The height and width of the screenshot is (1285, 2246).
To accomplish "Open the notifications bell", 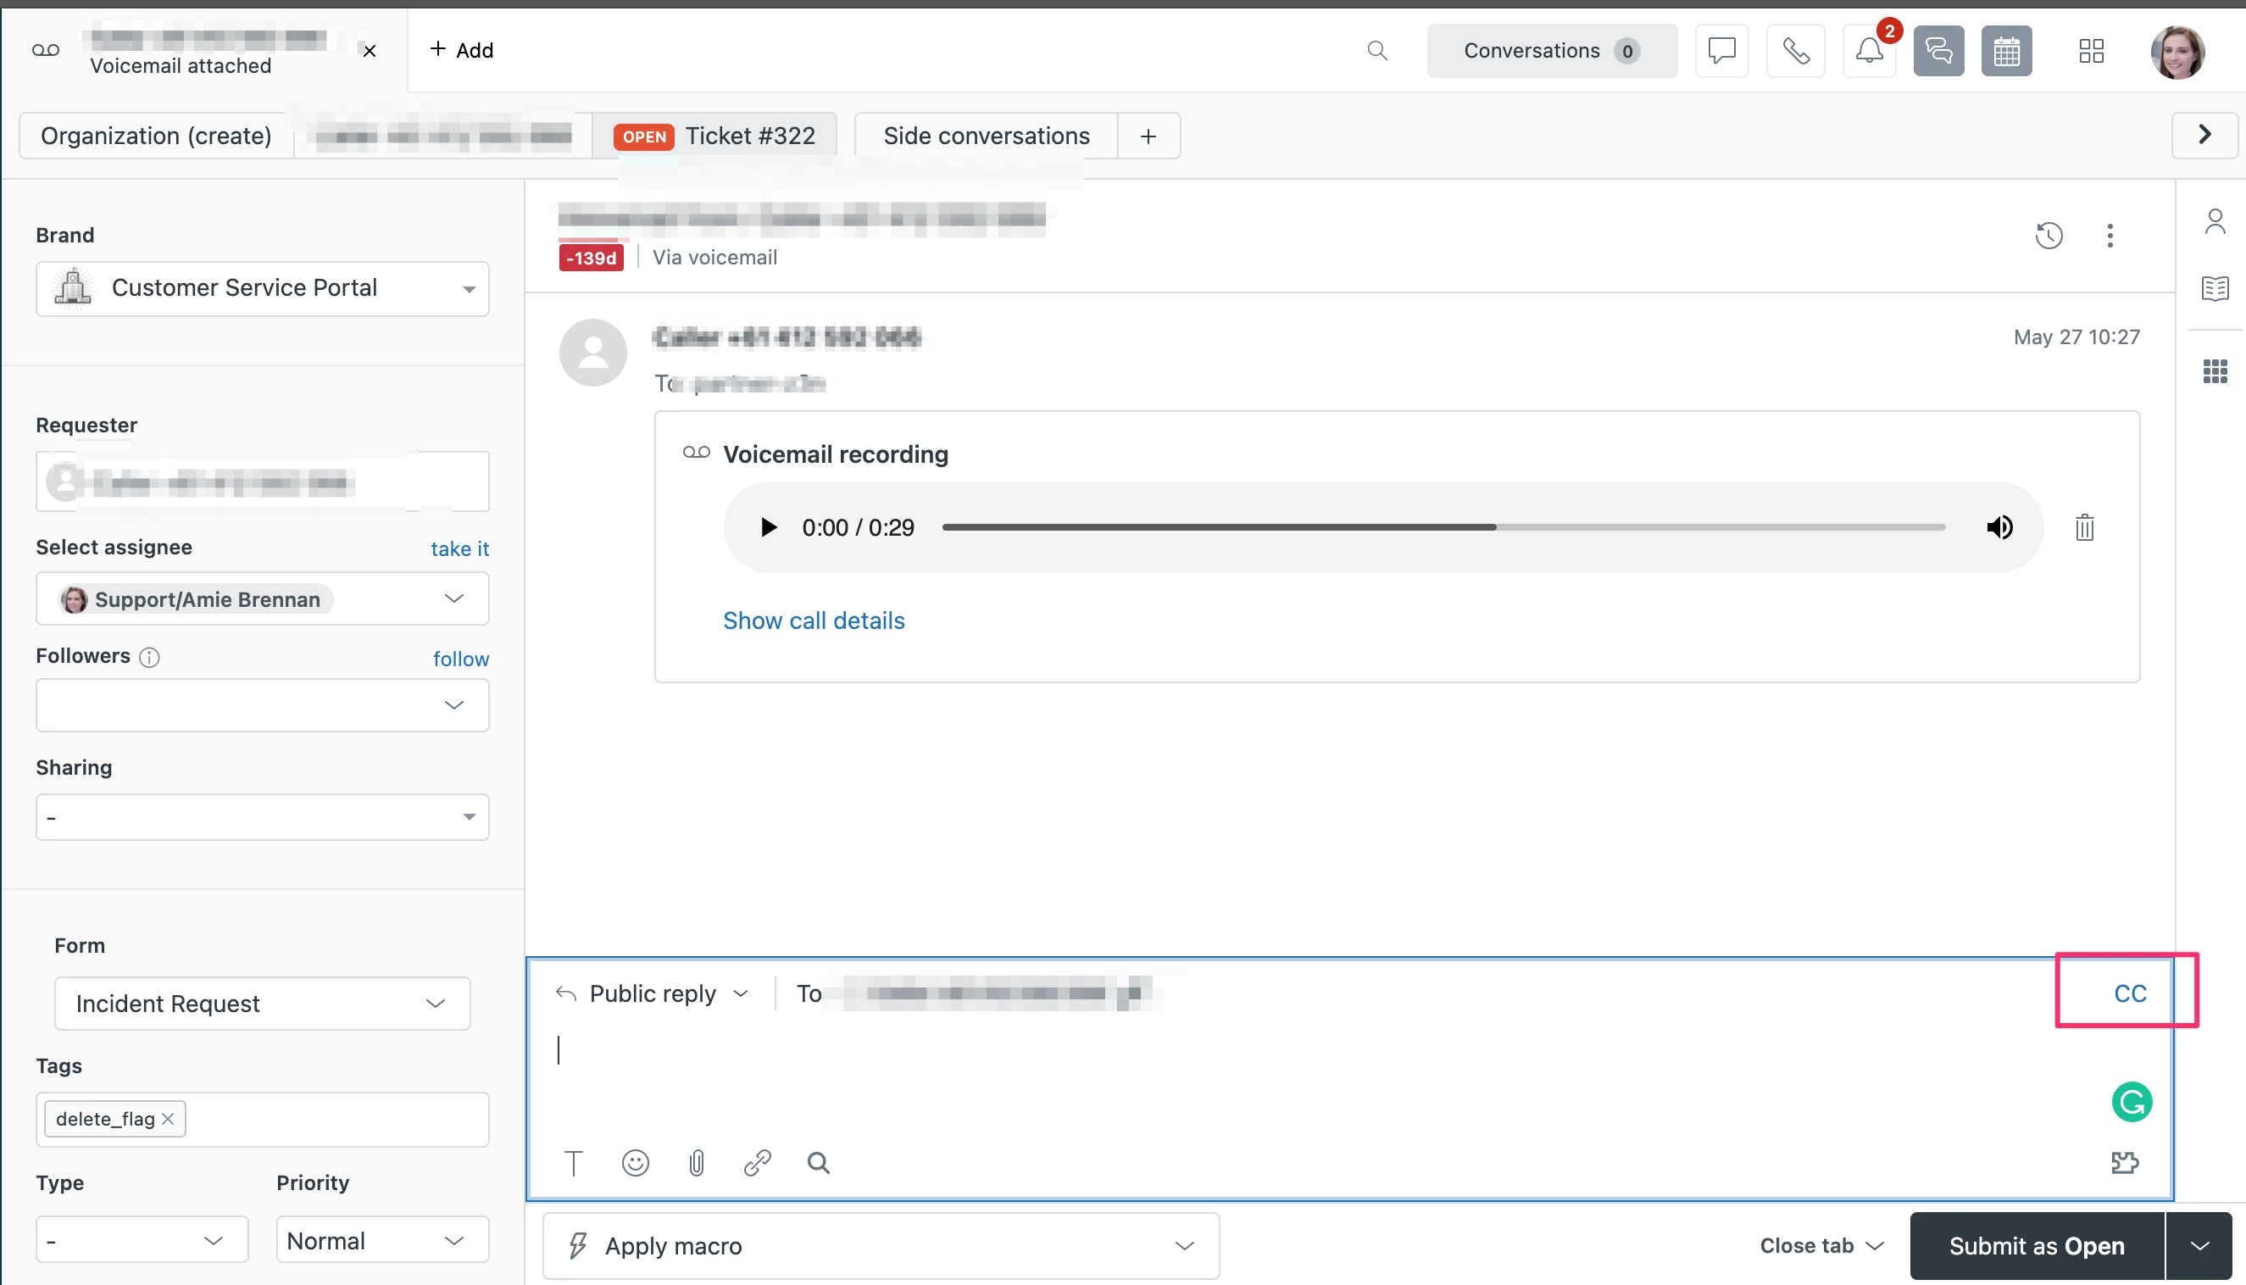I will (1868, 51).
